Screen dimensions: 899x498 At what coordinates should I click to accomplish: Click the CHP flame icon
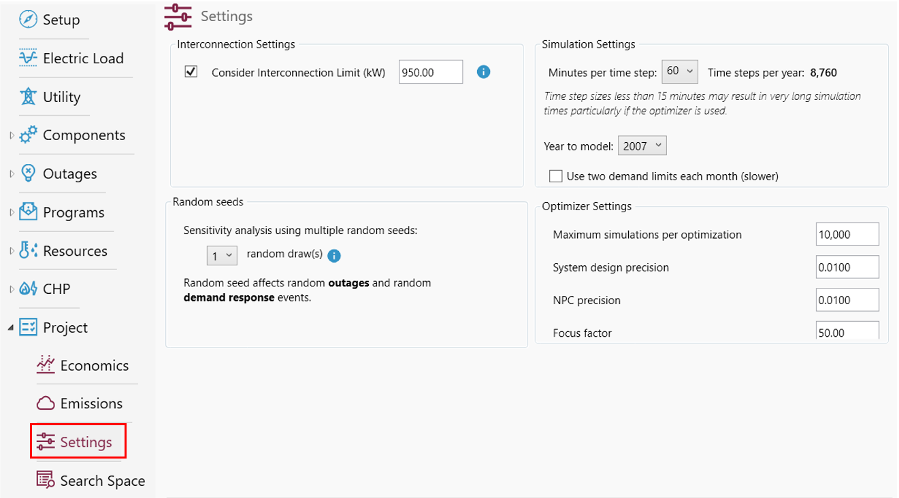point(28,289)
